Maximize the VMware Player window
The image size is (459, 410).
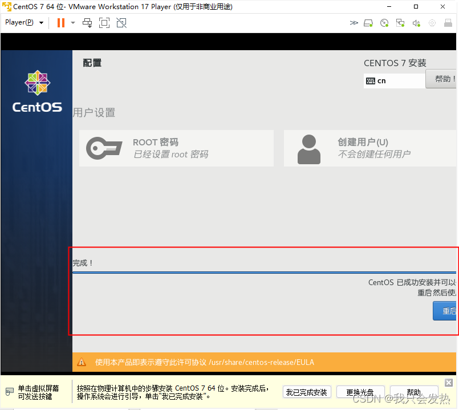pyautogui.click(x=416, y=6)
